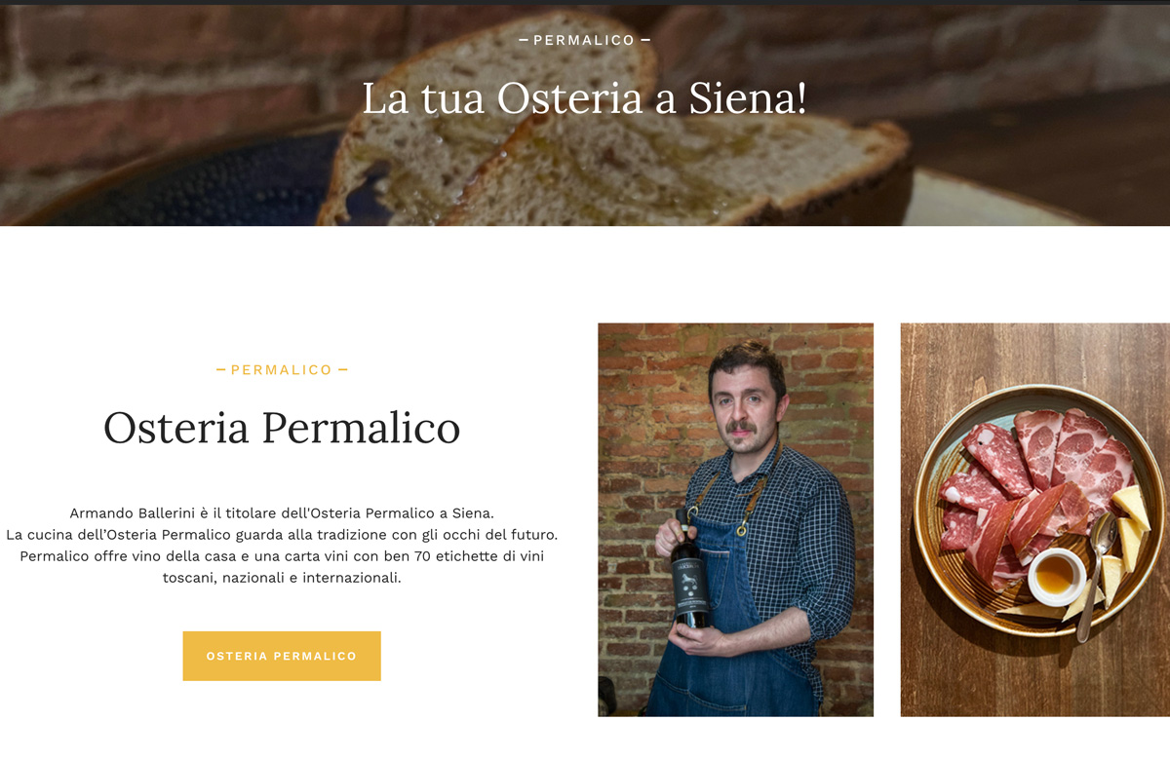Image resolution: width=1170 pixels, height=758 pixels.
Task: Click the honey bowl on the meat platter
Action: (1057, 576)
